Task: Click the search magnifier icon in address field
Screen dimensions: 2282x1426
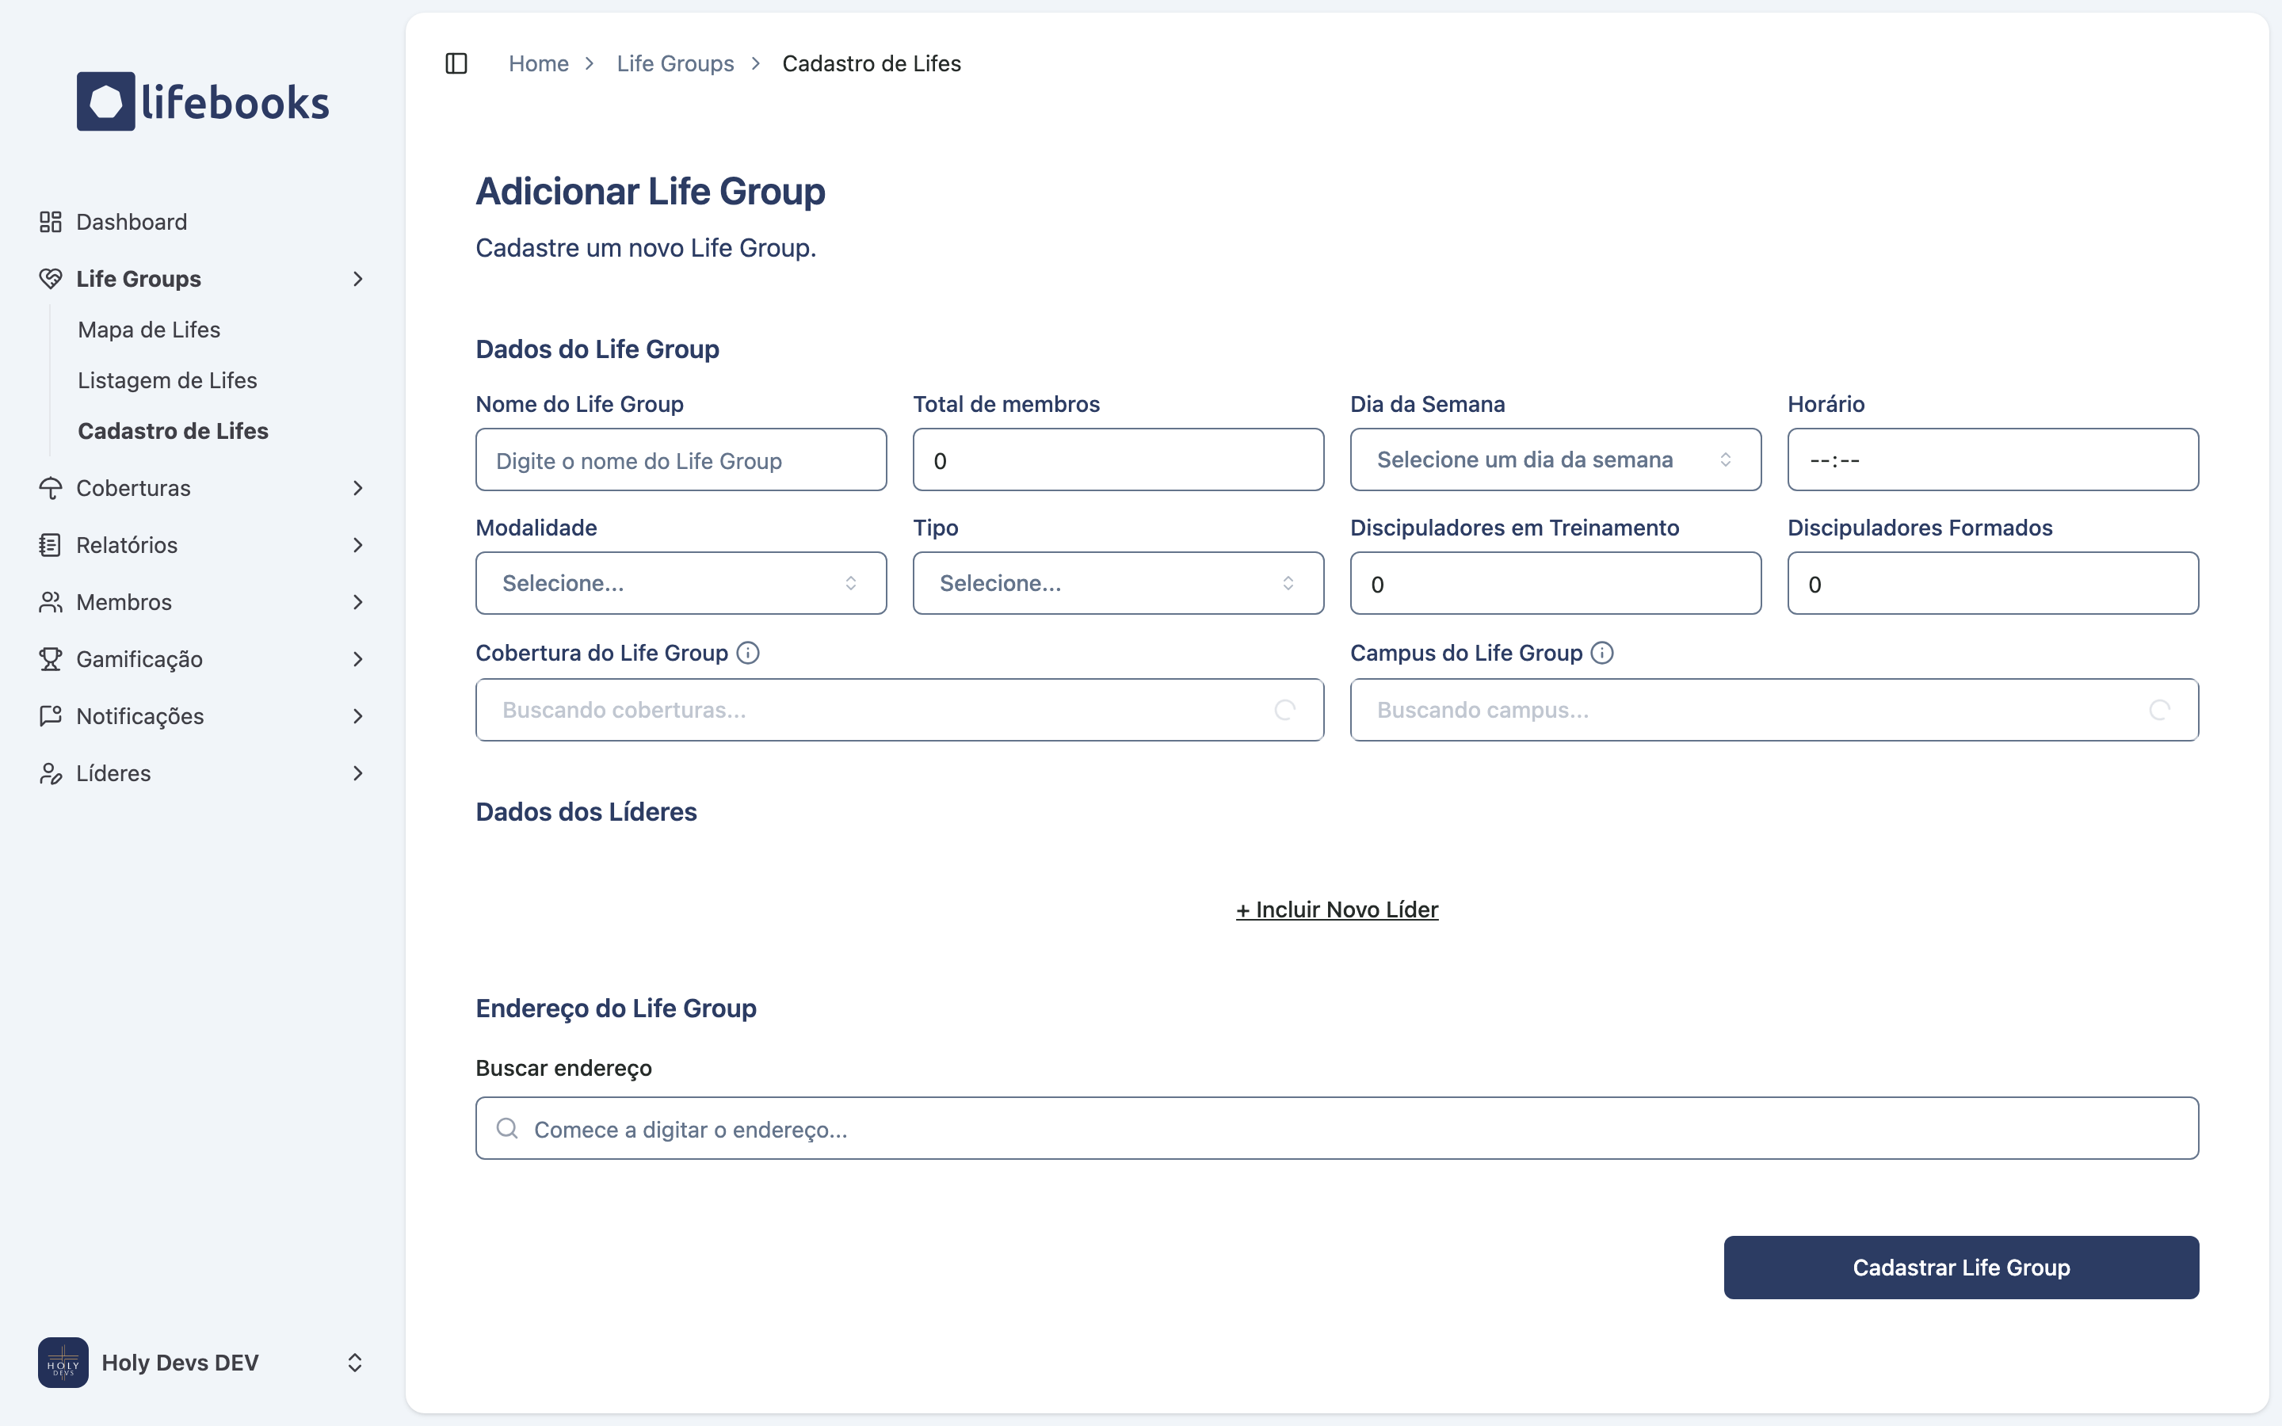Action: coord(507,1128)
